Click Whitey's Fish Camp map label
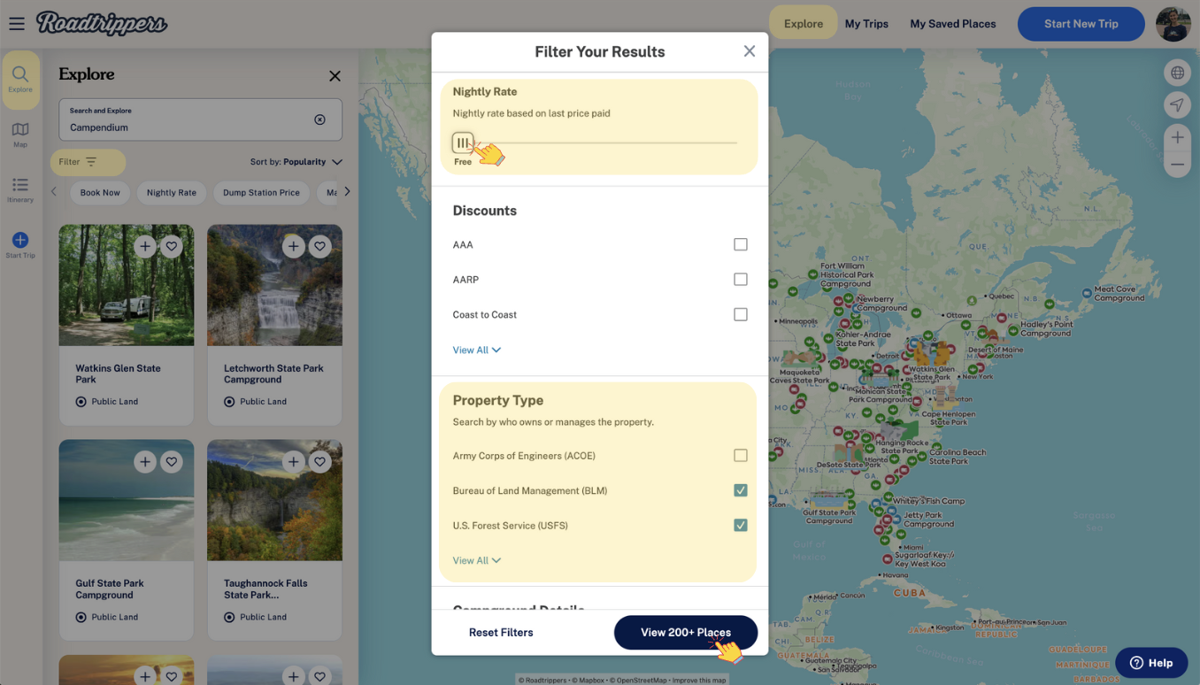The width and height of the screenshot is (1200, 685). pos(928,501)
